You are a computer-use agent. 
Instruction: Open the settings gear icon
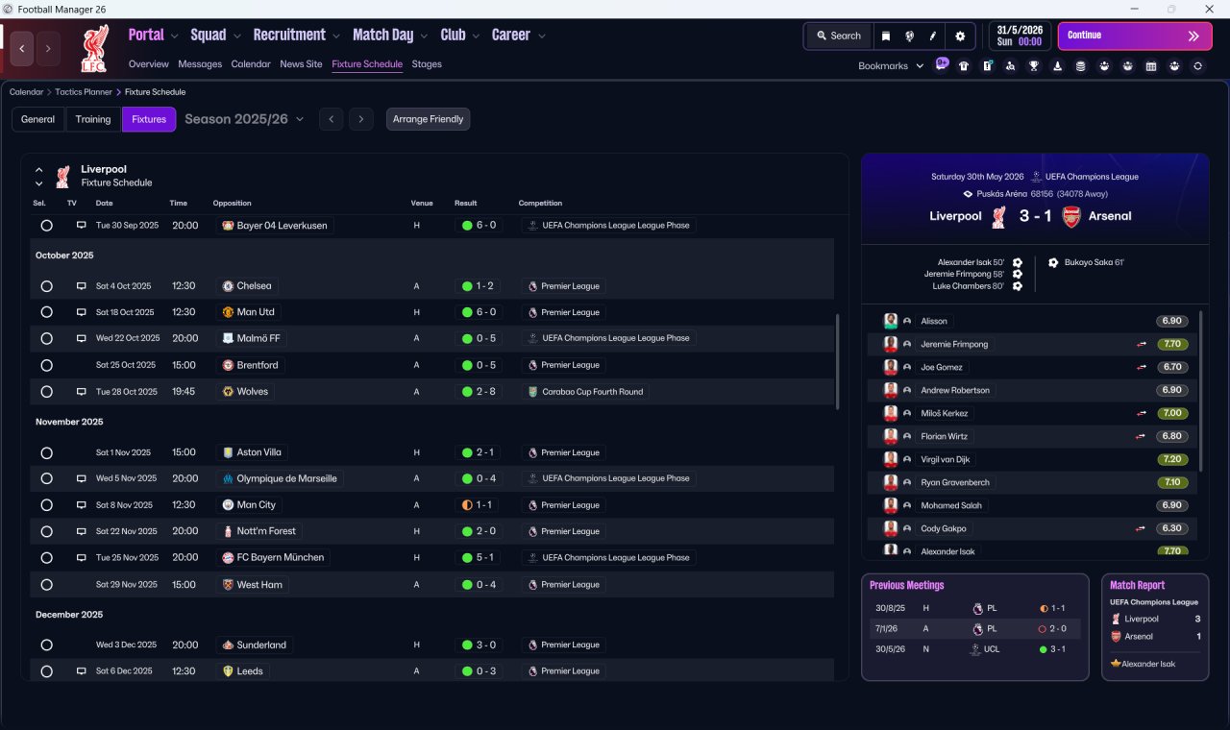960,36
